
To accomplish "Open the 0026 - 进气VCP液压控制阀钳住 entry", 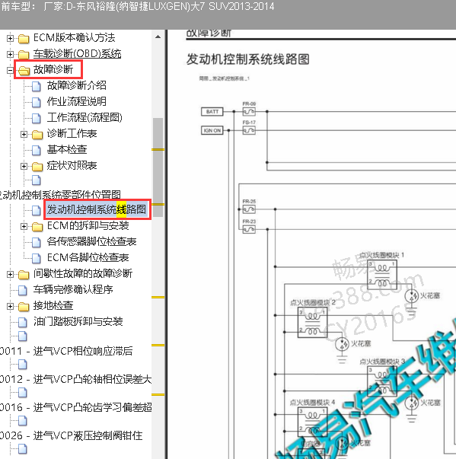I will coord(72,435).
